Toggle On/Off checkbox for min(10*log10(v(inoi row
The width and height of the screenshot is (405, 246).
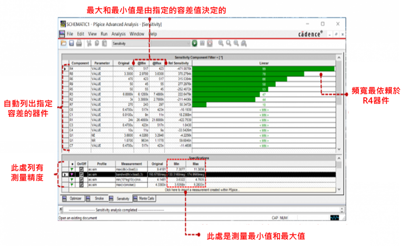click(81, 180)
